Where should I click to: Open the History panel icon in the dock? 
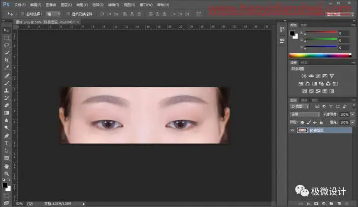tap(282, 29)
